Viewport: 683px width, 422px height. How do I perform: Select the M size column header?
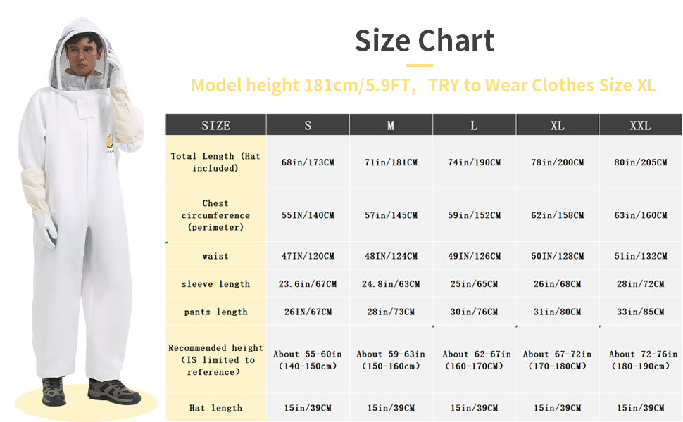click(391, 125)
